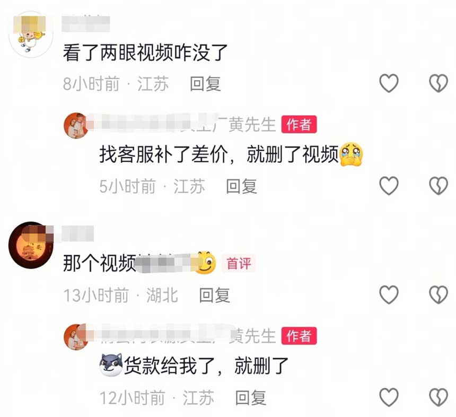This screenshot has height=417, width=456.
Task: Tap the 作者 badge on first reply
Action: (299, 125)
